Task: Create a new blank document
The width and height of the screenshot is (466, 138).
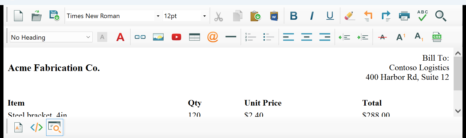Action: pyautogui.click(x=18, y=16)
